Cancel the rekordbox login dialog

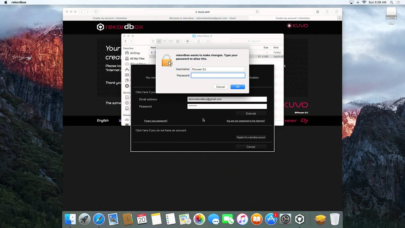(251, 147)
